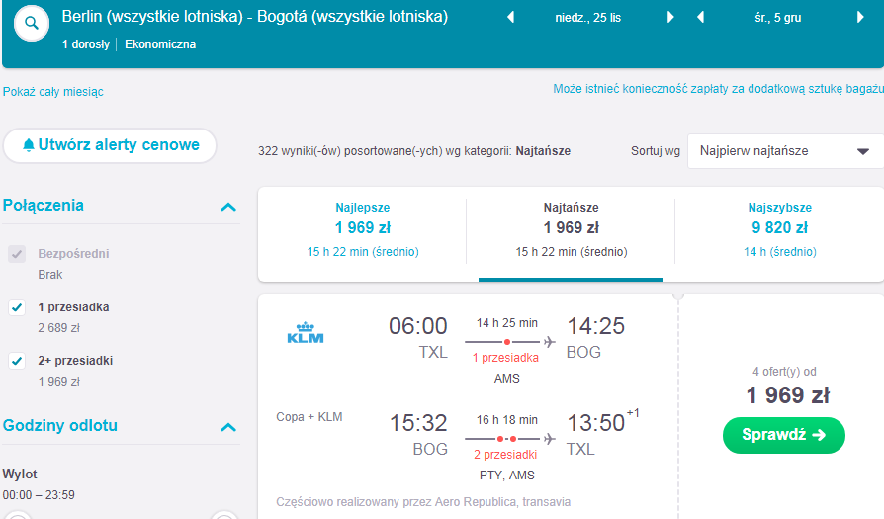Open the Pokaż cały miesiąc link
Screen dimensions: 884x519
click(x=53, y=92)
